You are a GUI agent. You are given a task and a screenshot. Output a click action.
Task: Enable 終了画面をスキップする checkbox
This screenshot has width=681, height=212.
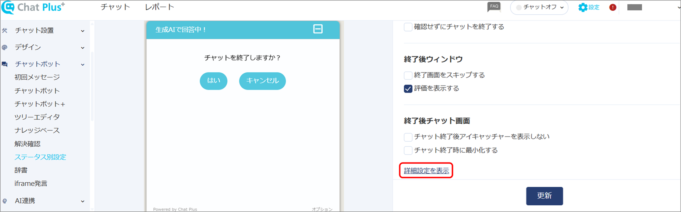click(408, 75)
